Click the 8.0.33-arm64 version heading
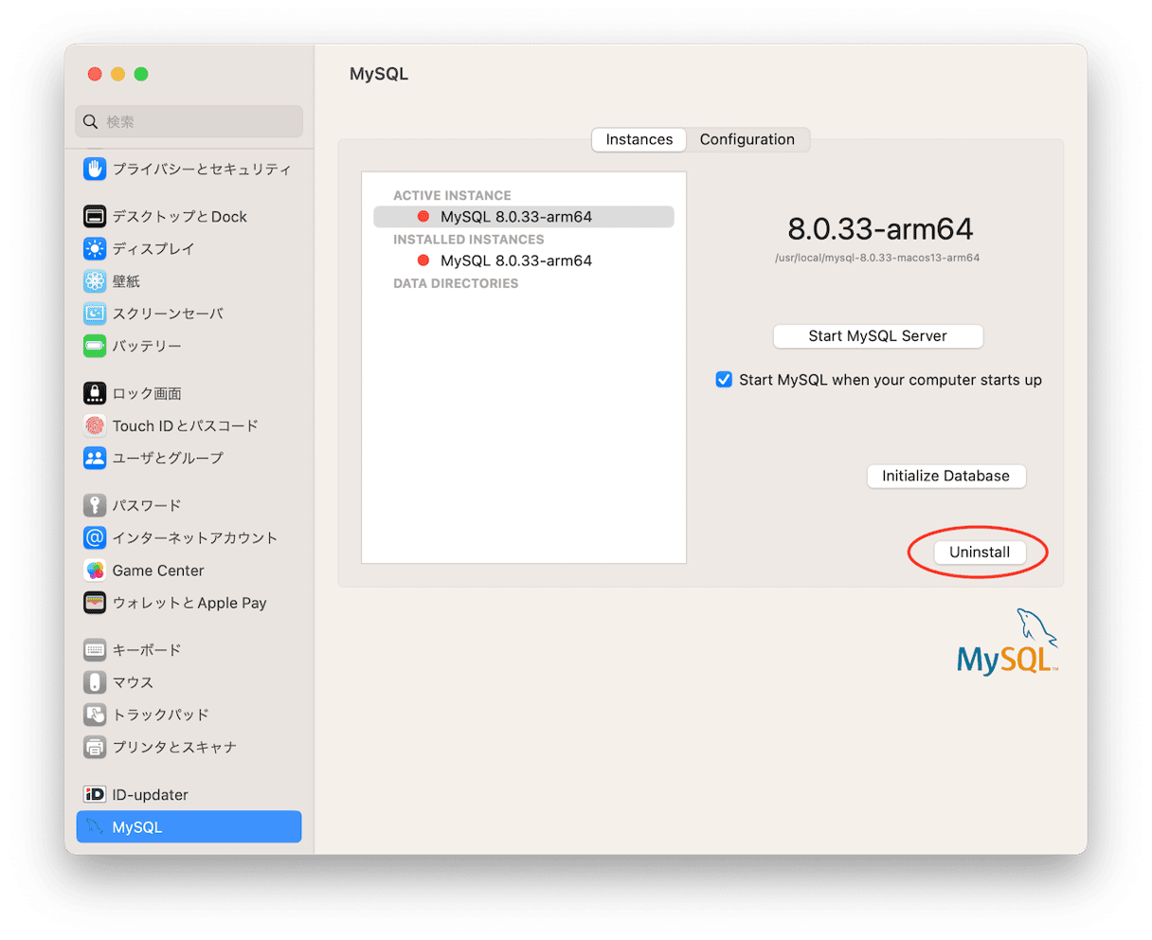This screenshot has height=940, width=1152. point(880,228)
